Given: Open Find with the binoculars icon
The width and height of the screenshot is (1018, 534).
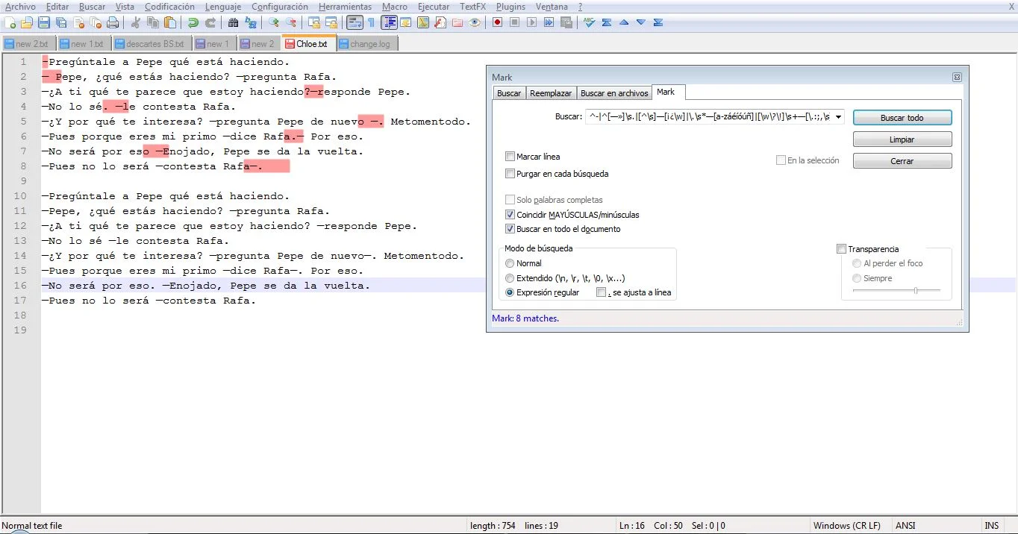Looking at the screenshot, I should pos(233,22).
